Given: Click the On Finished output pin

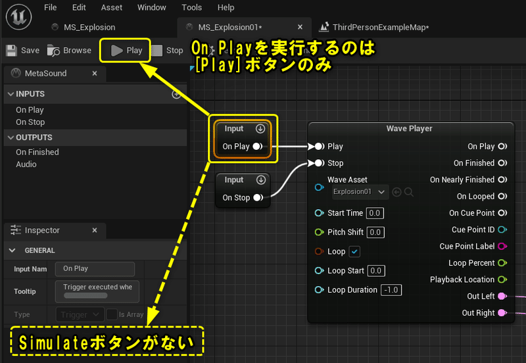Looking at the screenshot, I should 502,163.
